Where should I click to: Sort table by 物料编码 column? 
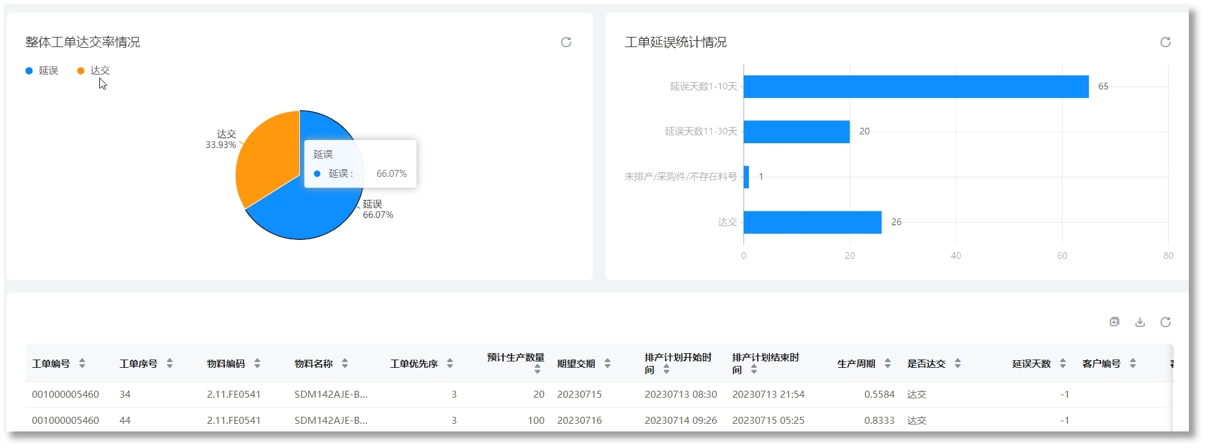257,363
